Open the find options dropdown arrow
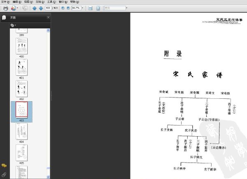The image size is (247, 179). [127, 8]
